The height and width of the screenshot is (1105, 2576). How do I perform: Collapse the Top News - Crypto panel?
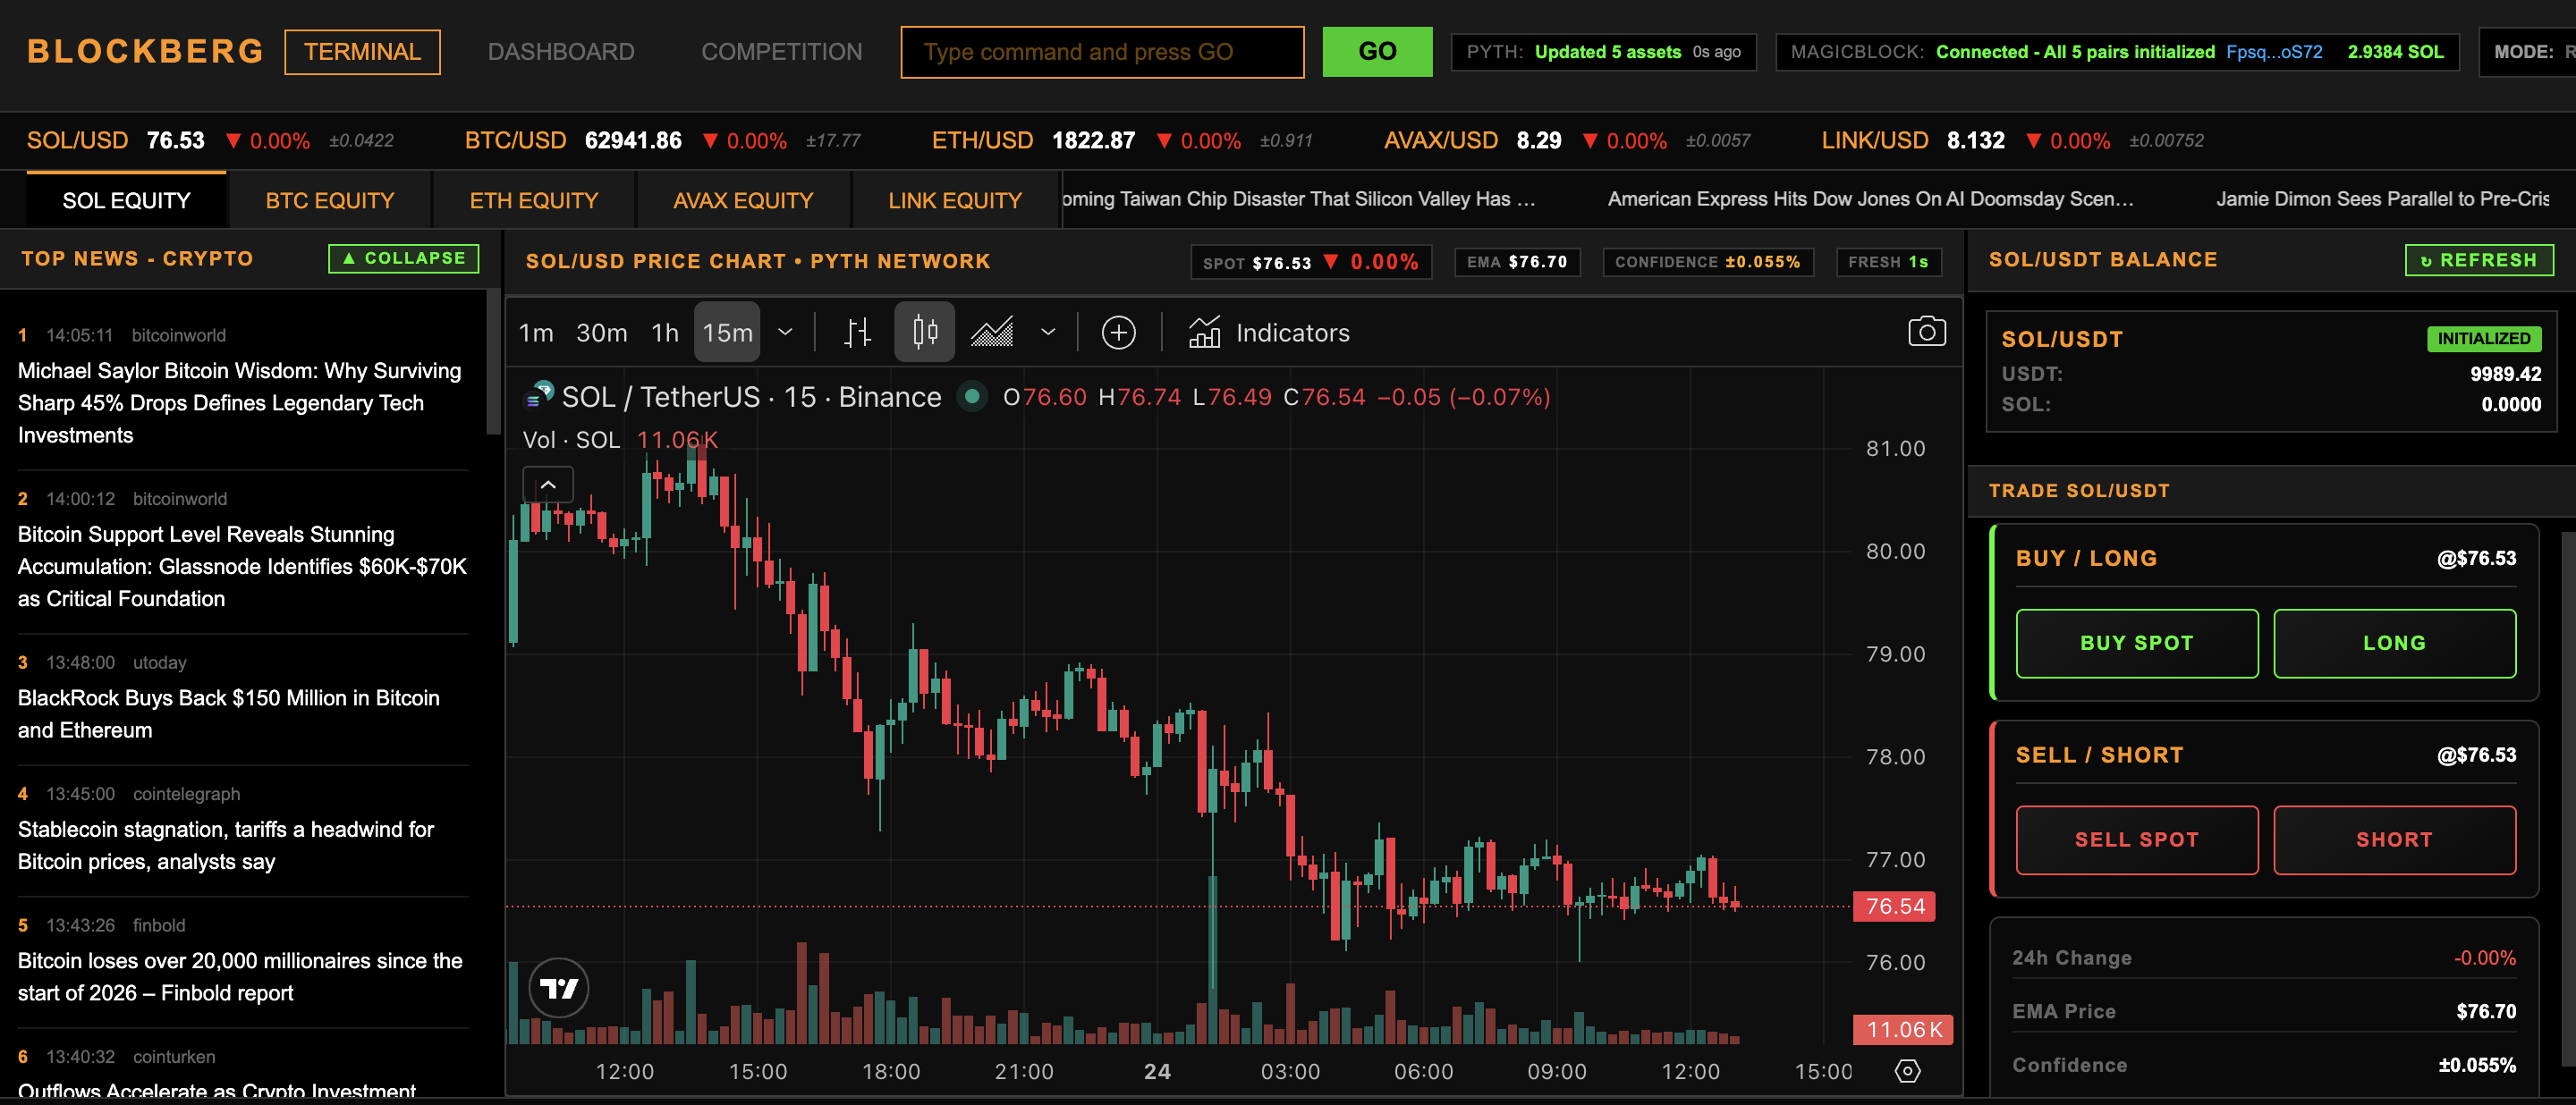tap(403, 257)
